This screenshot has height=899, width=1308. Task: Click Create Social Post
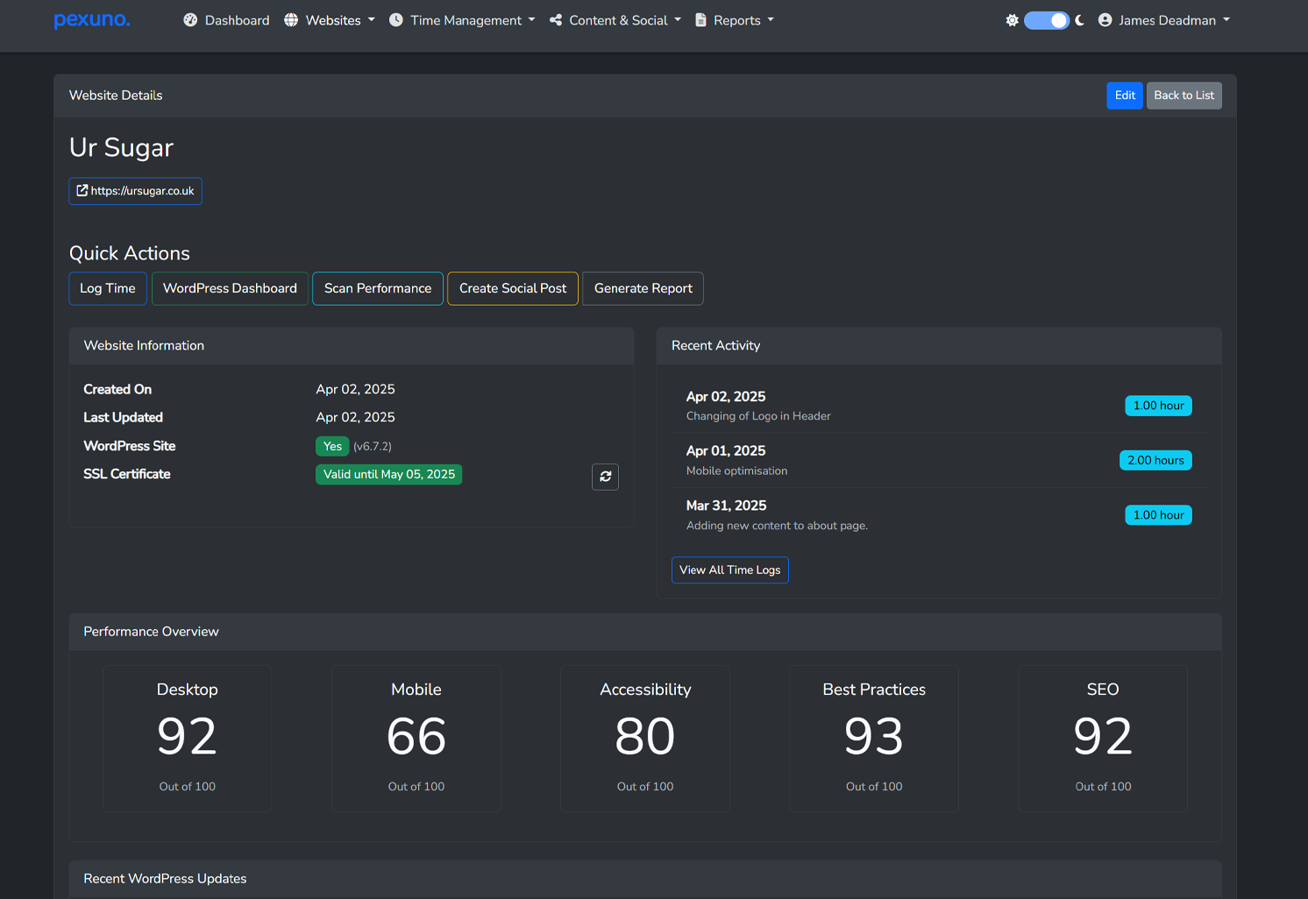click(x=513, y=288)
